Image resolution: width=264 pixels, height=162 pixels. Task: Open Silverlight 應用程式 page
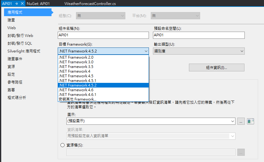point(24,51)
